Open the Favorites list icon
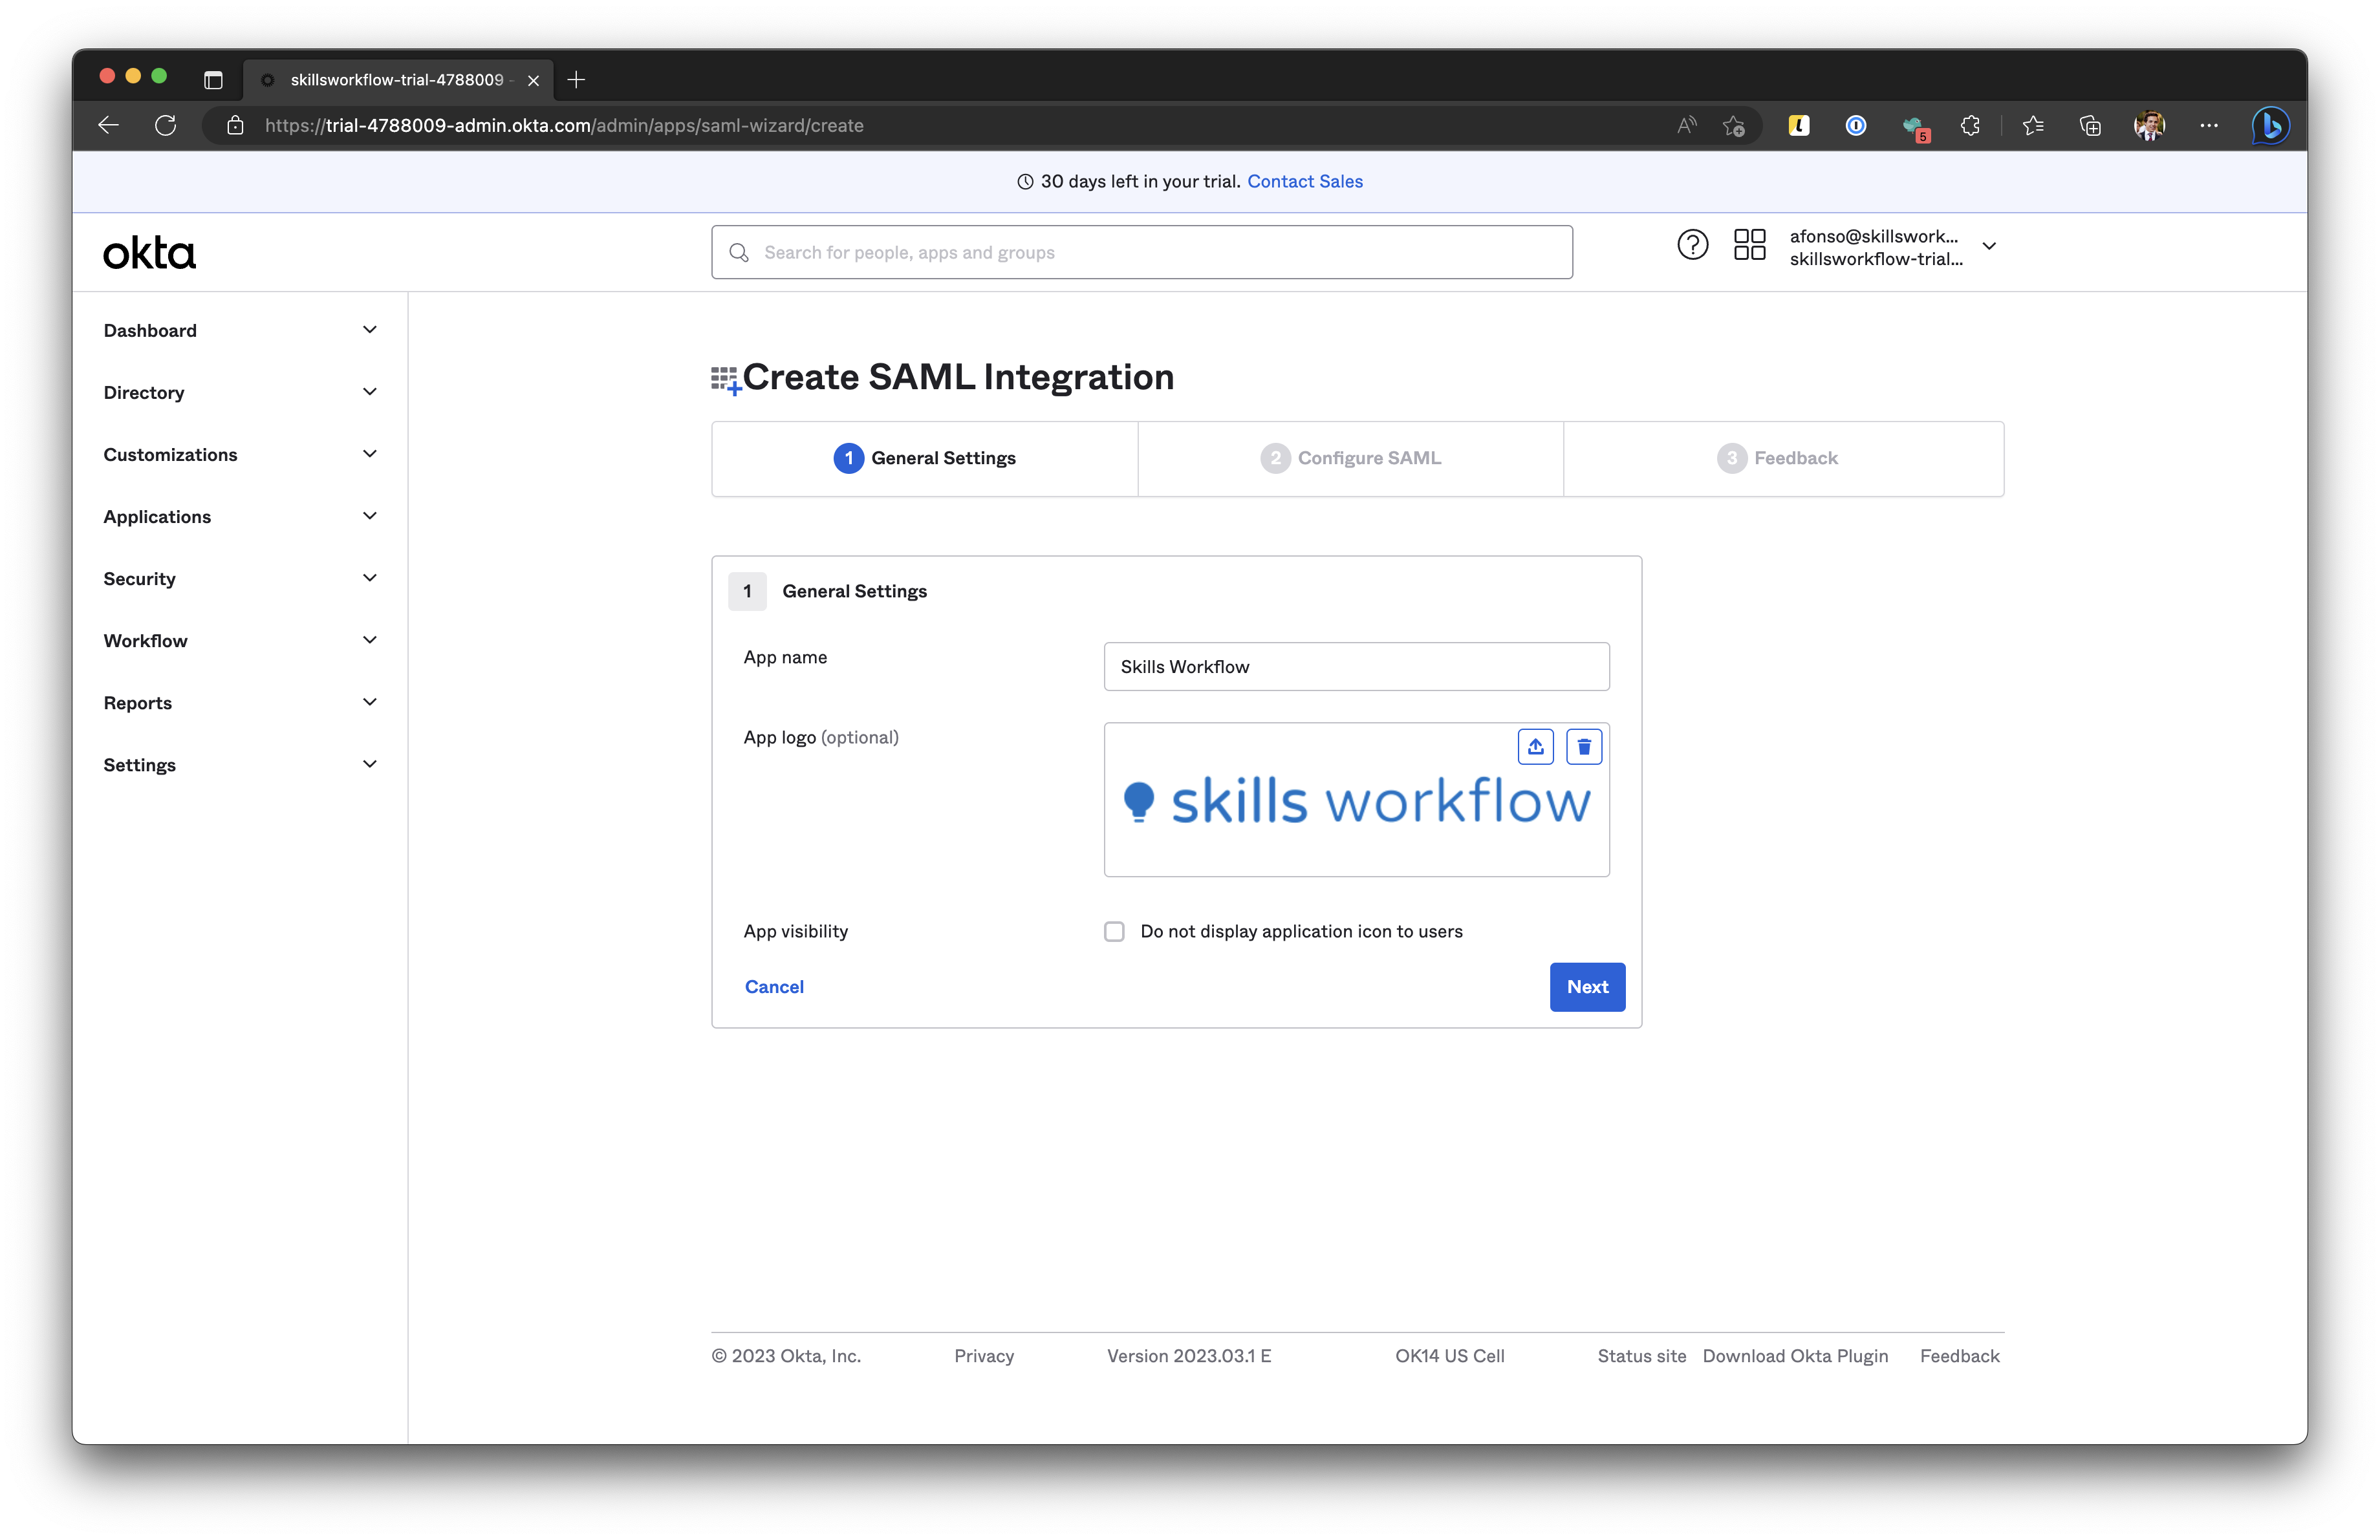 click(2033, 125)
